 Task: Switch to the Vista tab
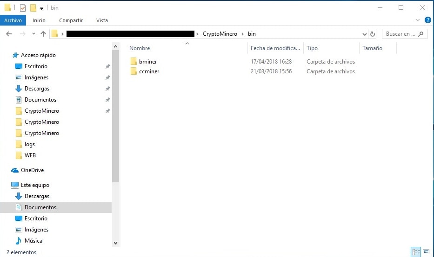[102, 20]
